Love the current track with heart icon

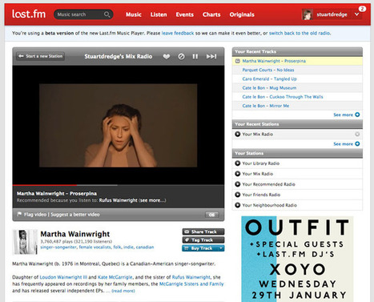167,56
